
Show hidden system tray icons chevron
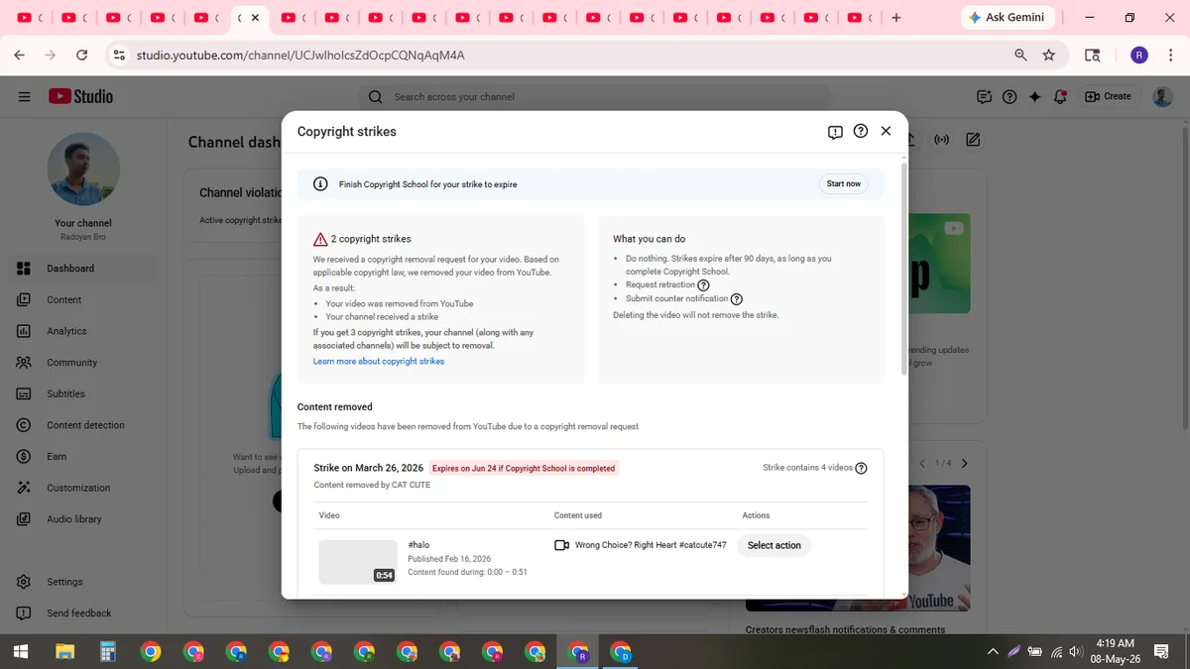pyautogui.click(x=993, y=651)
